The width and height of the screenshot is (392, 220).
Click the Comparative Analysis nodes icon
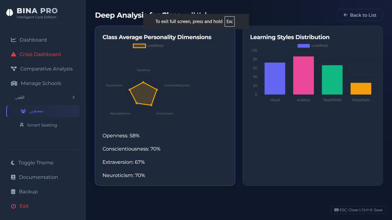tap(14, 68)
